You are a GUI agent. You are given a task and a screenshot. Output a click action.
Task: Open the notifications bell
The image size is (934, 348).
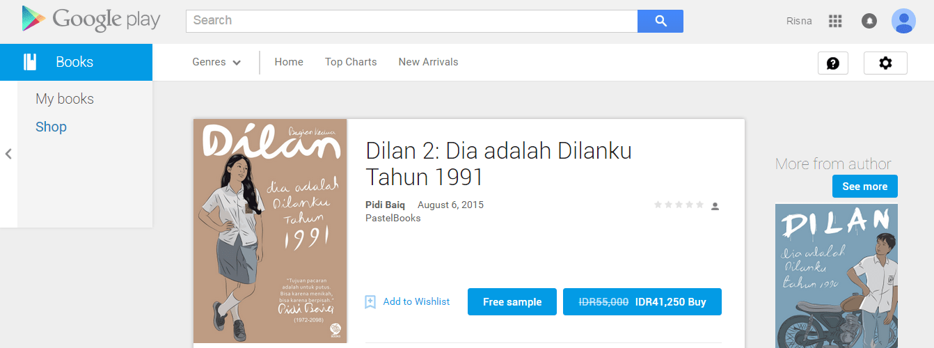869,21
